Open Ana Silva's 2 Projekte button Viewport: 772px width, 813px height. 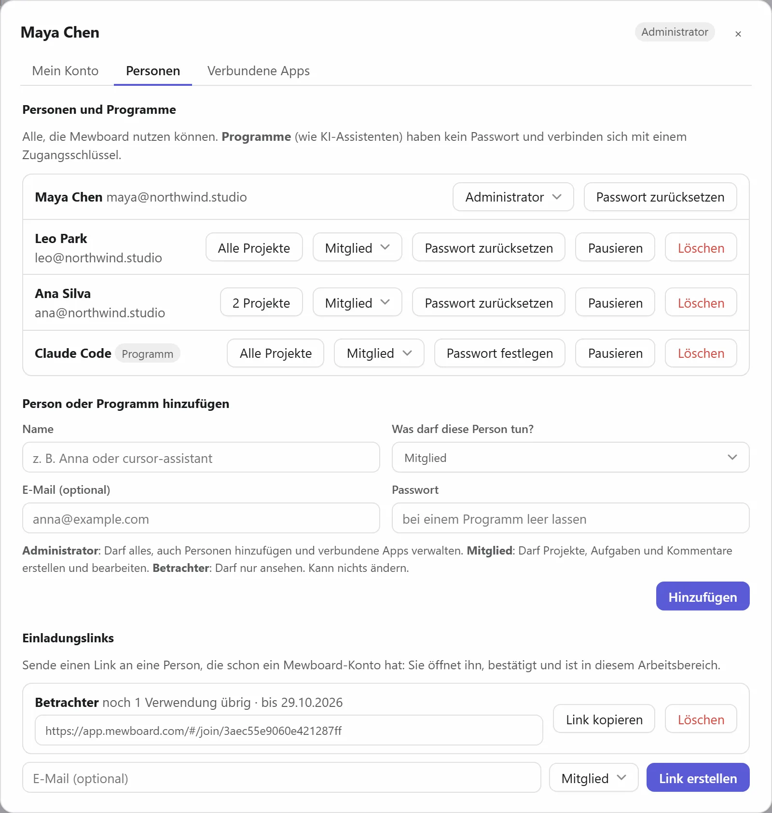click(261, 302)
